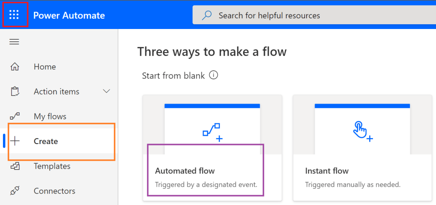Viewport: 436px width, 205px height.
Task: Click the Action items clipboard icon
Action: [15, 92]
